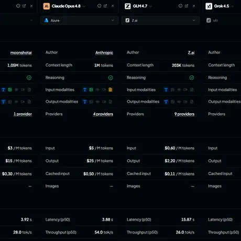Remove the GLM 4.7 comparison column

194,6
